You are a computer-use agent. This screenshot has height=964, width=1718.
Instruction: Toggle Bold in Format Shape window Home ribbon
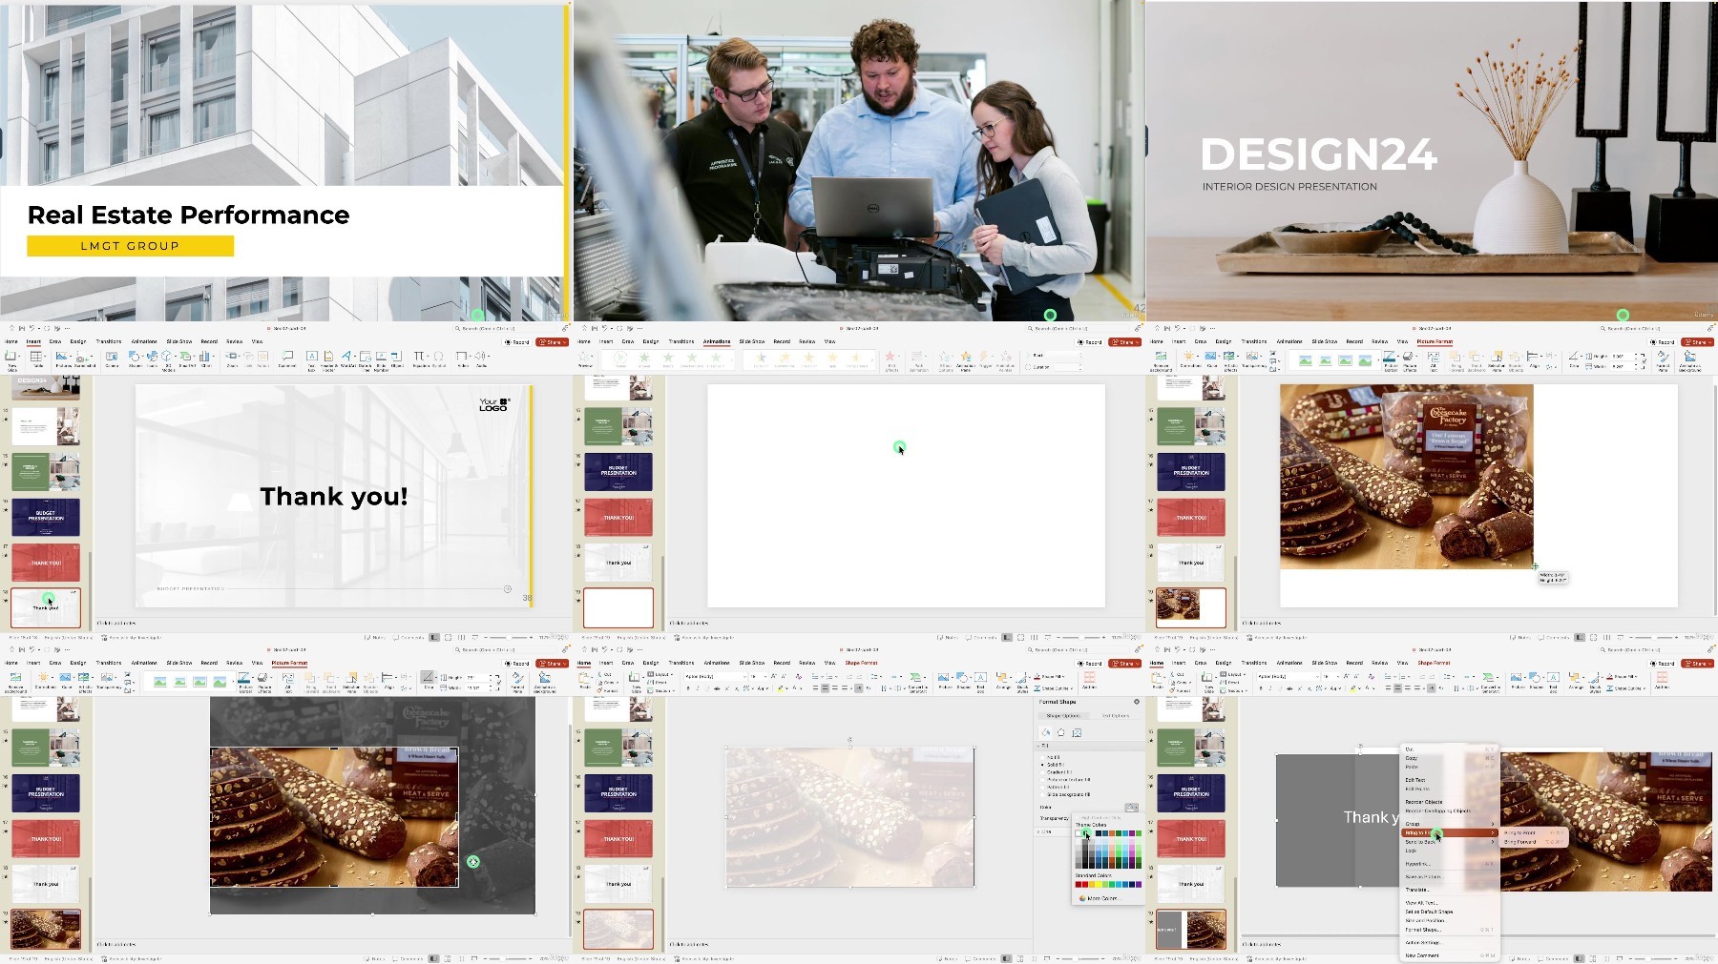click(x=688, y=688)
